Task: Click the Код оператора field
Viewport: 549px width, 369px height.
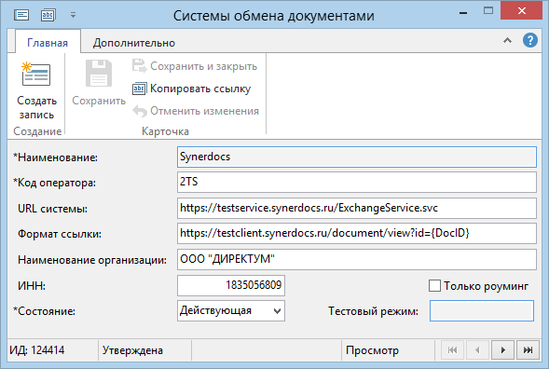Action: tap(357, 182)
